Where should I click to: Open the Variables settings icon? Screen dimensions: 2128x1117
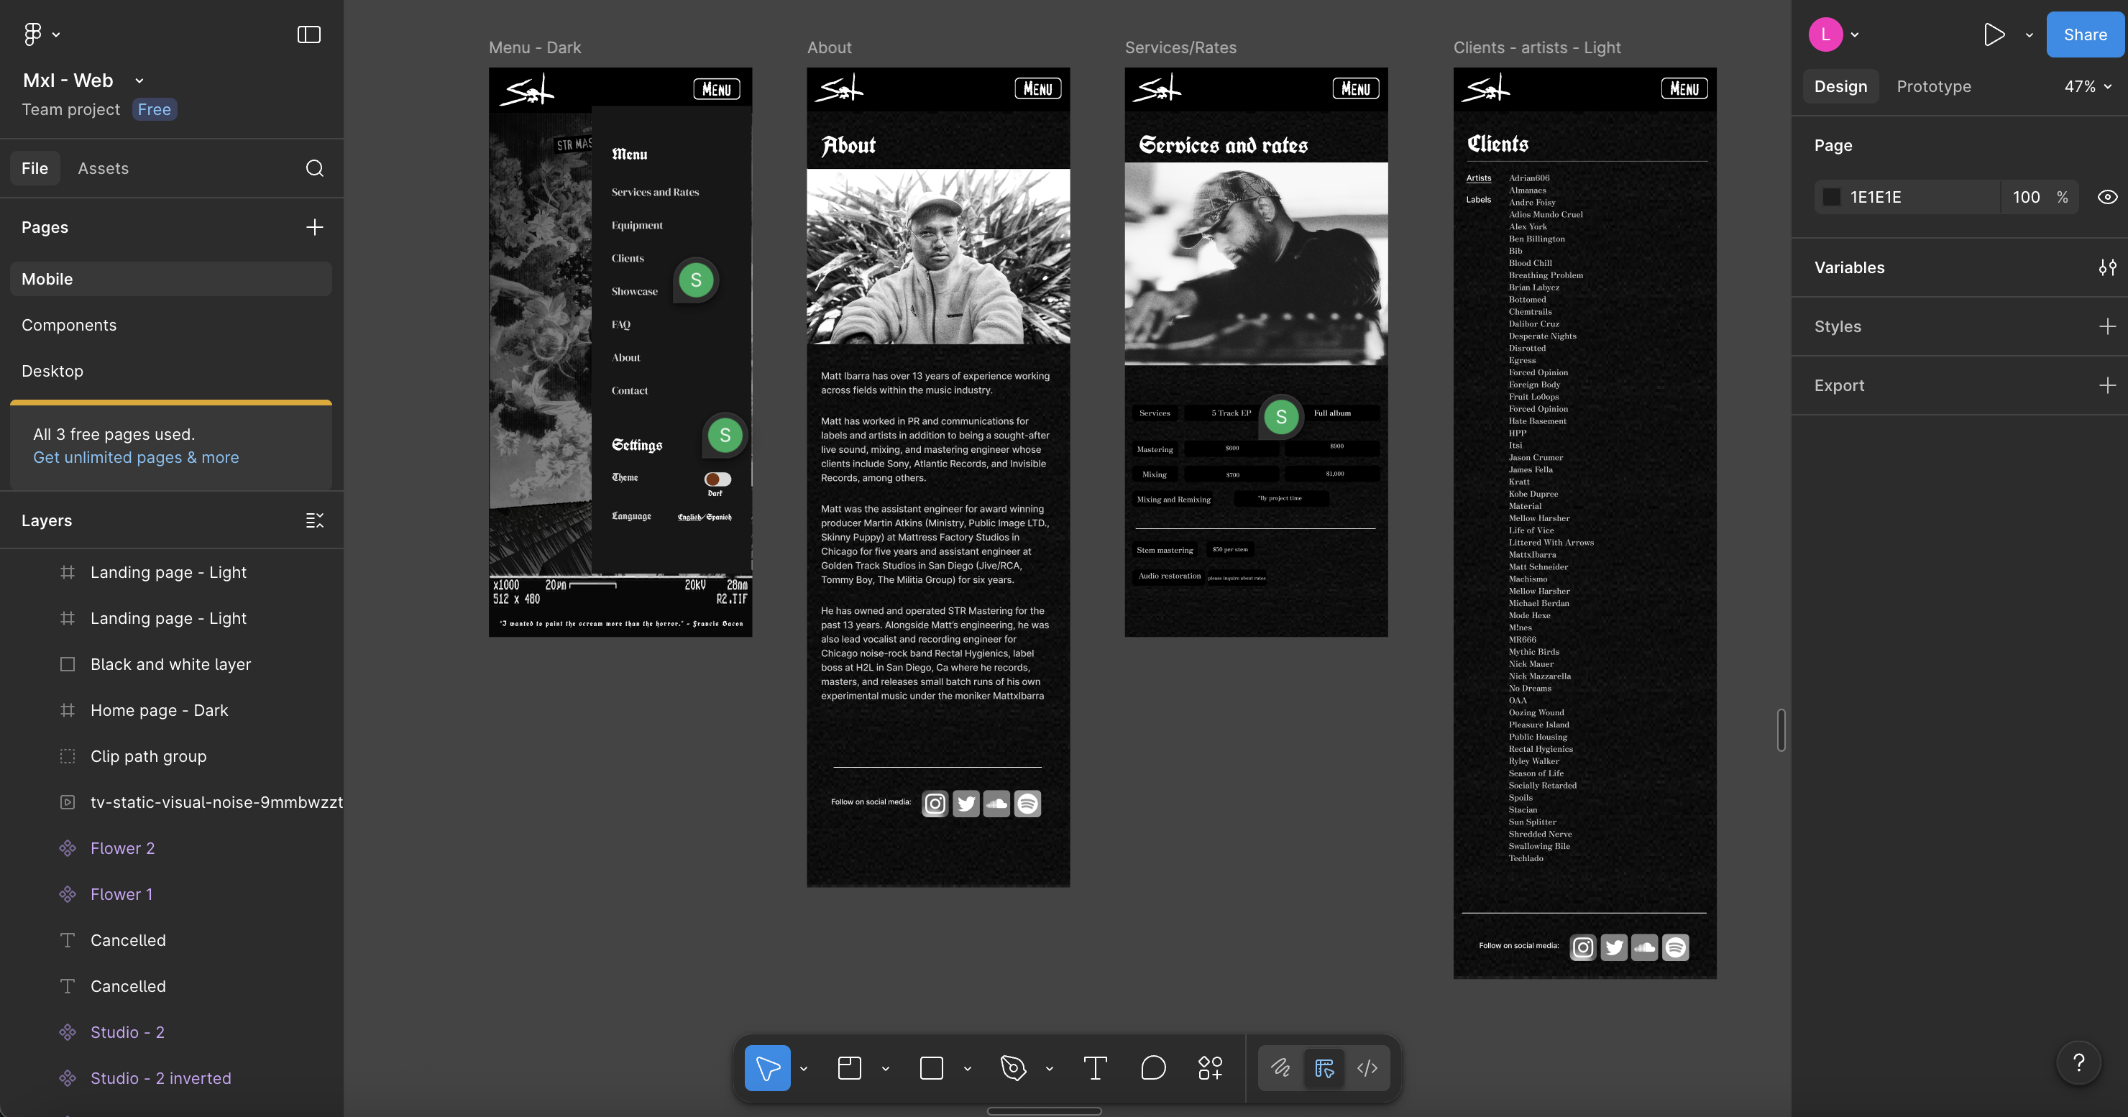pyautogui.click(x=2107, y=267)
